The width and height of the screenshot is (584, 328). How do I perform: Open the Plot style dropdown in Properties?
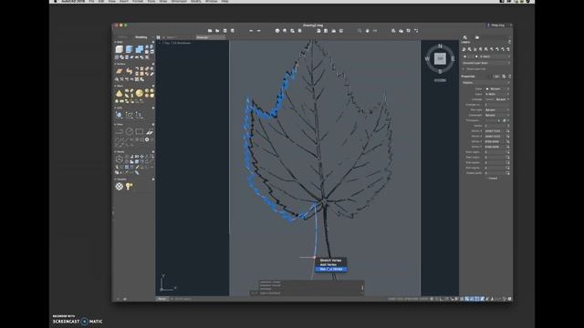click(x=497, y=110)
